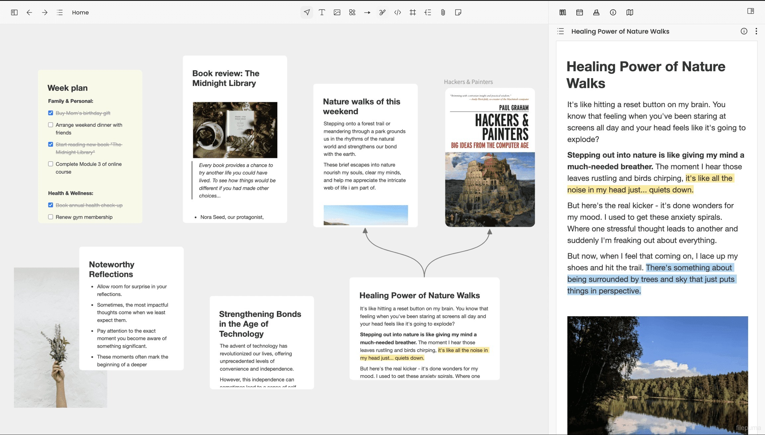Viewport: 765px width, 435px height.
Task: Click the Hackers & Painters book cover
Action: [490, 157]
